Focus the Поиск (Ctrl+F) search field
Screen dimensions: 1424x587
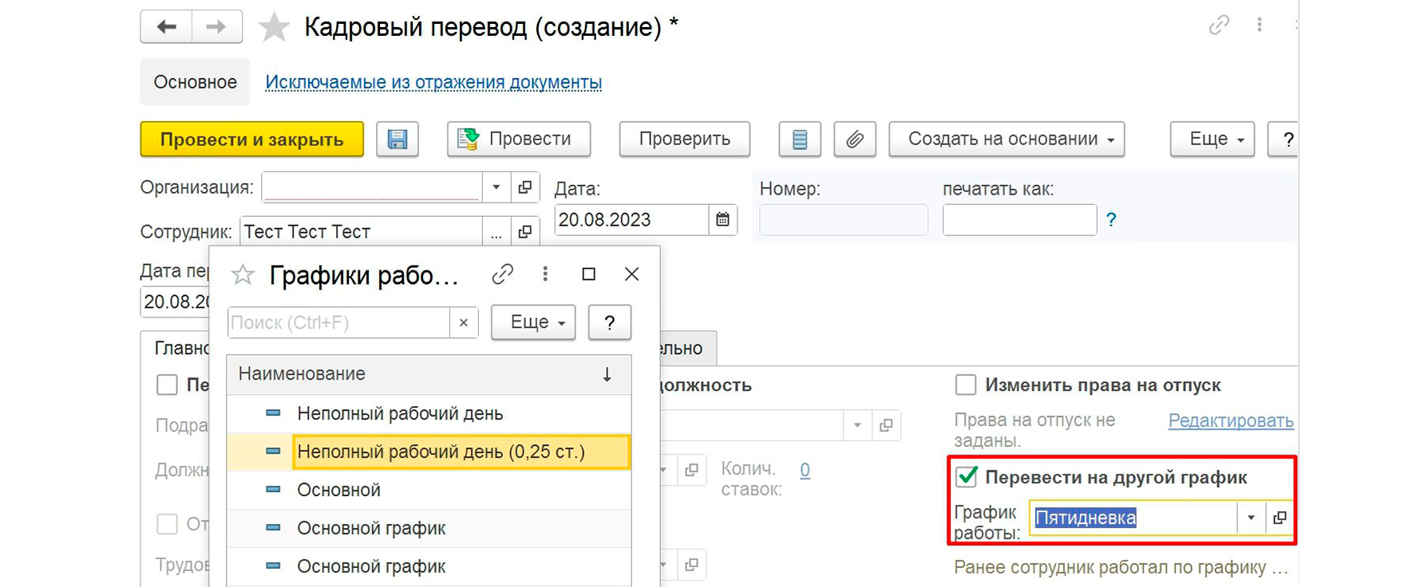338,323
